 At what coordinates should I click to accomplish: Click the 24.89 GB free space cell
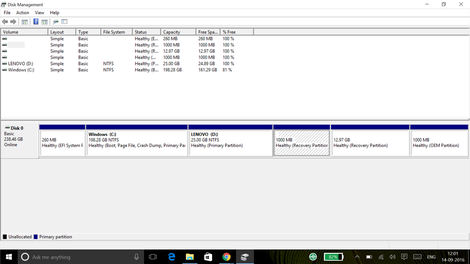pos(207,63)
